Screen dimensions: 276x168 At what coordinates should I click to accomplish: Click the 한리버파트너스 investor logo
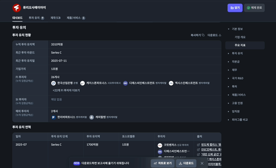[54, 117]
